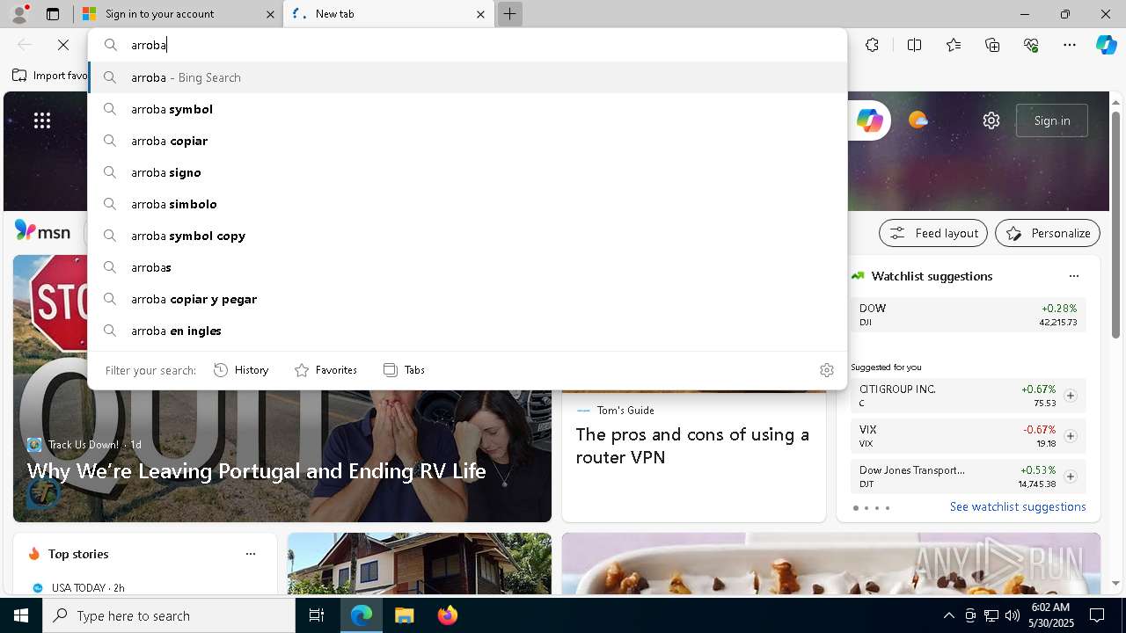Open Top stories more options

[251, 554]
